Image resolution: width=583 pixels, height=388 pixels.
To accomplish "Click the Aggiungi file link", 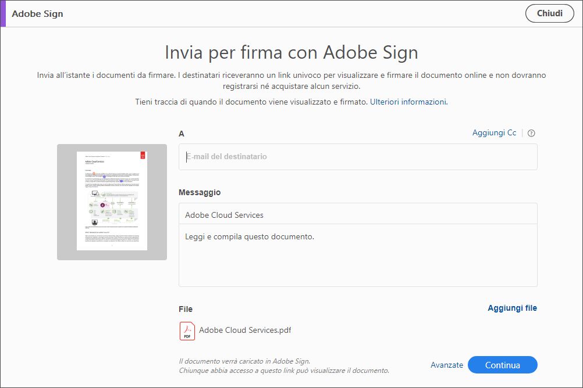I will click(x=512, y=308).
